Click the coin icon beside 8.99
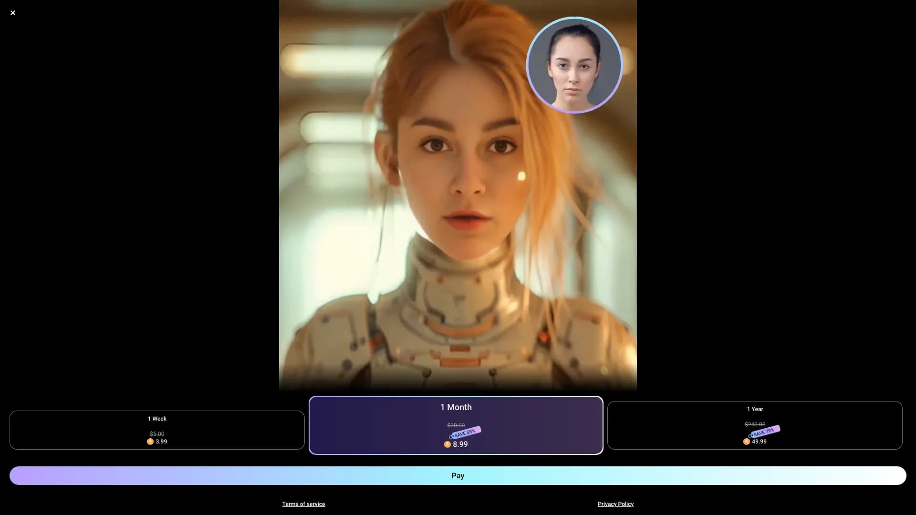 (448, 444)
